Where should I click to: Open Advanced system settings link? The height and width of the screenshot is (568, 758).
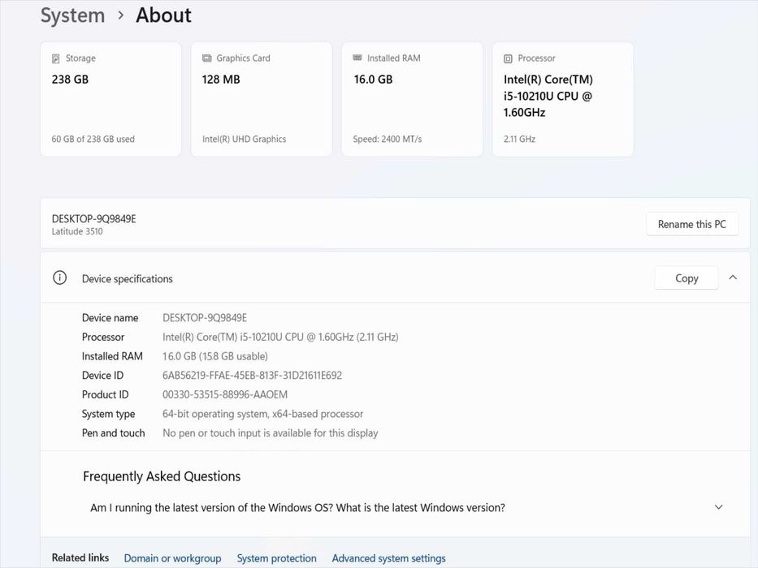(x=388, y=558)
